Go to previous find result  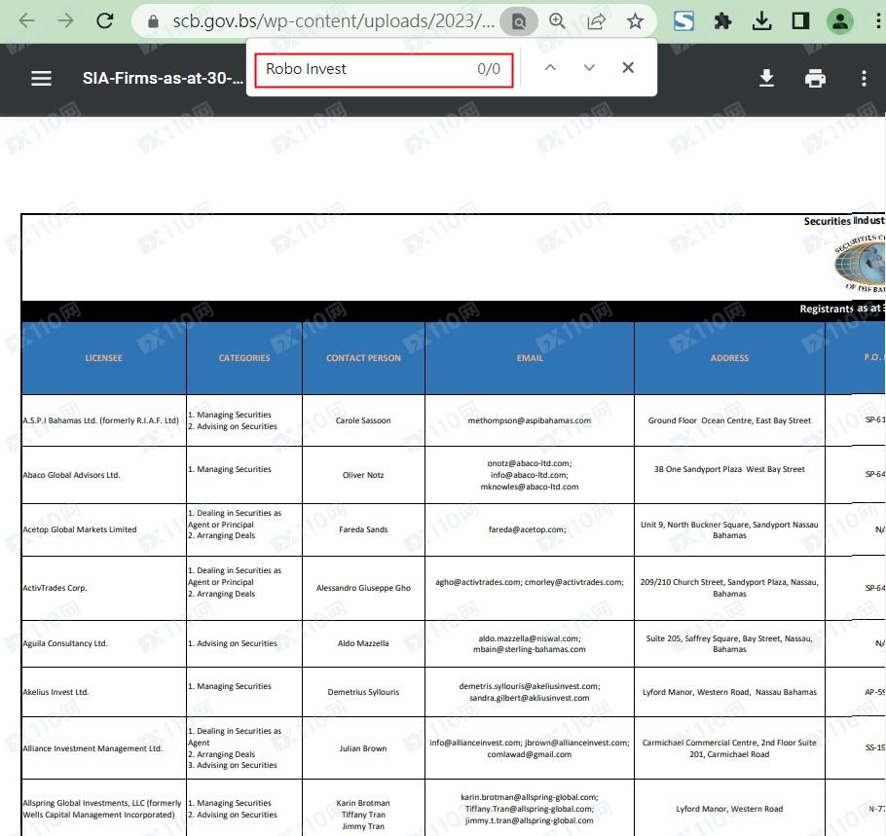click(x=550, y=68)
